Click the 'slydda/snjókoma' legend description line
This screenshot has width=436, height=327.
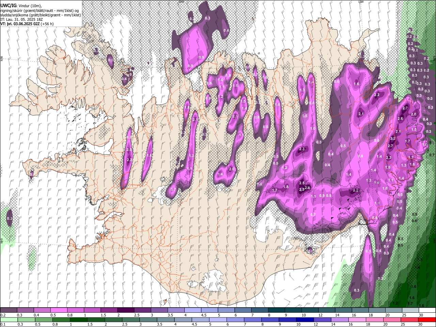[x=41, y=15]
